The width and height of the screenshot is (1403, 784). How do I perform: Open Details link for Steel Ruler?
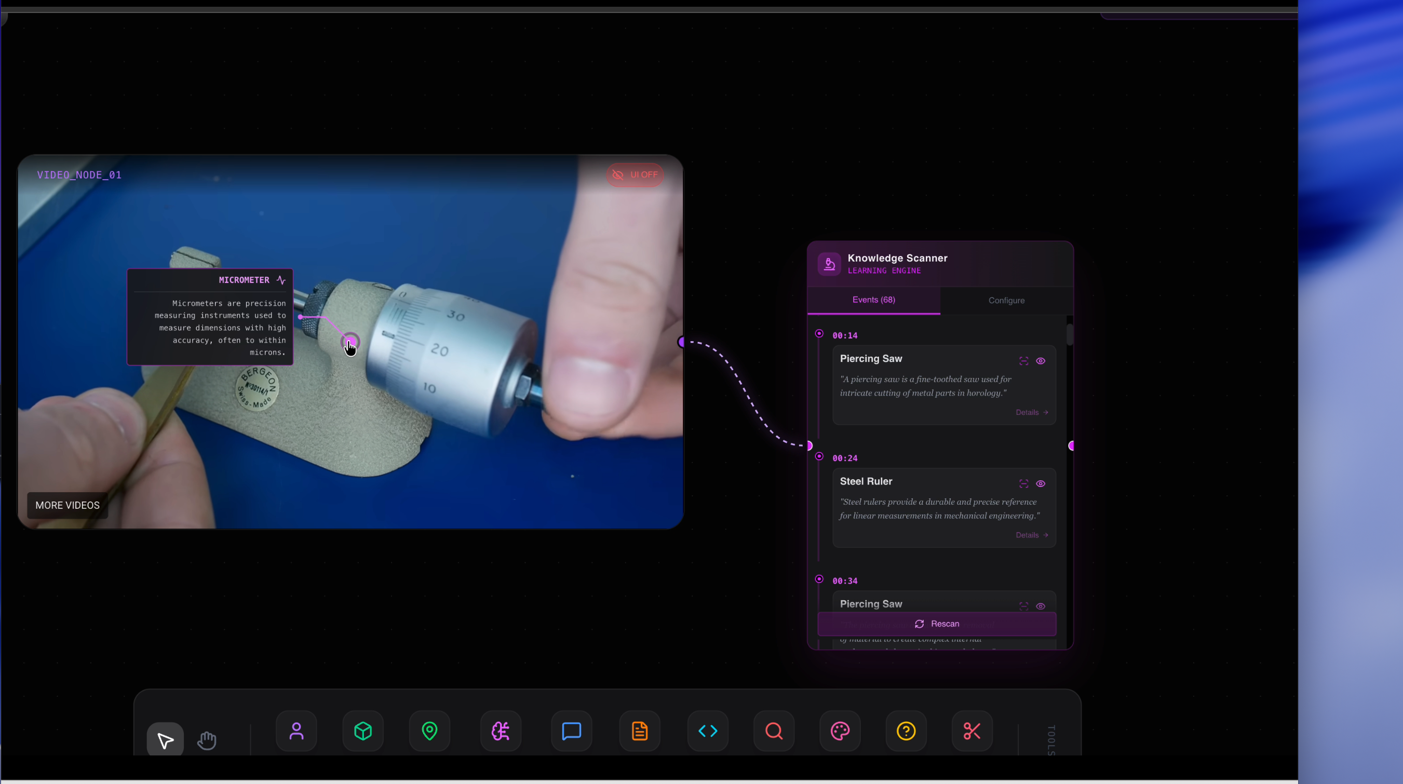[x=1032, y=535]
